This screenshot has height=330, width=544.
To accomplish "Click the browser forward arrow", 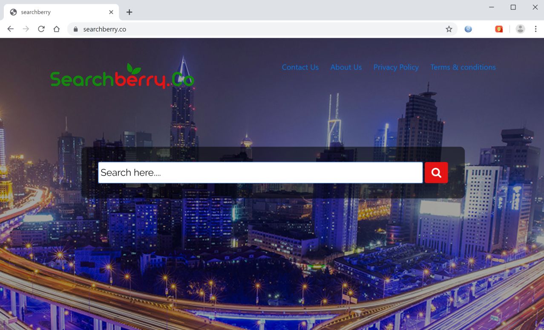I will click(26, 29).
